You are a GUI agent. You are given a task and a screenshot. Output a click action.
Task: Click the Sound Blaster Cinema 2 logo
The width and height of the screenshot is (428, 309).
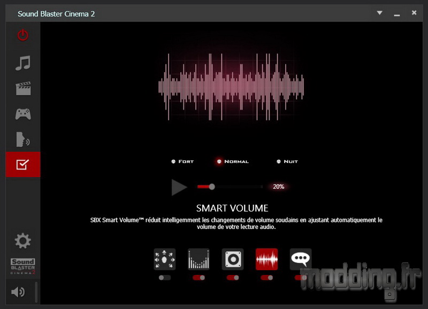[23, 266]
